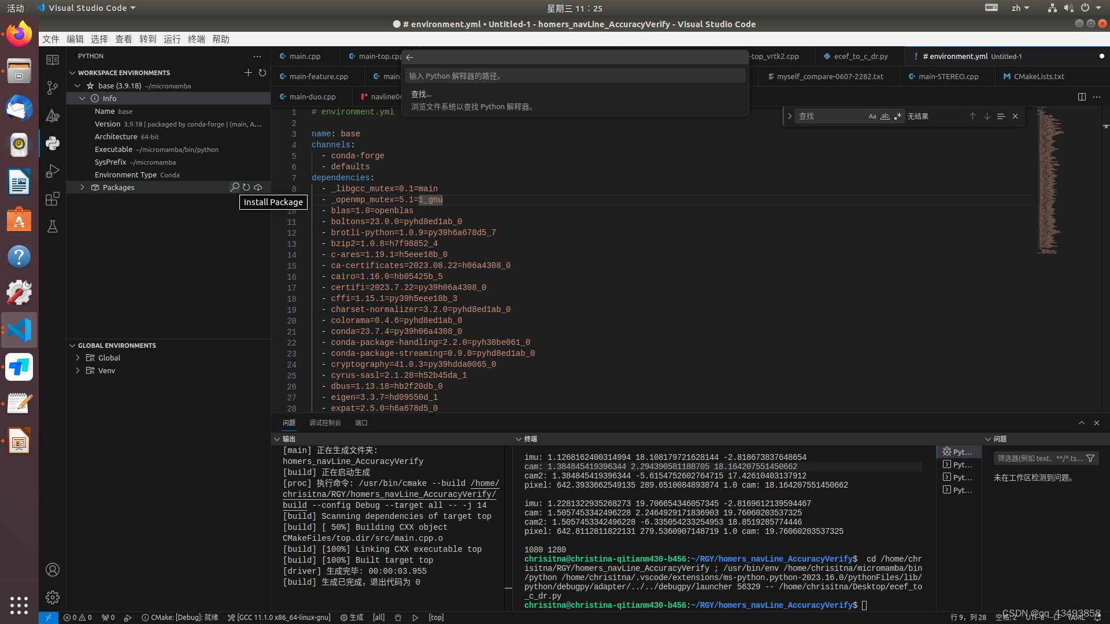Open the Run and Debug view
This screenshot has height=624, width=1110.
[53, 171]
